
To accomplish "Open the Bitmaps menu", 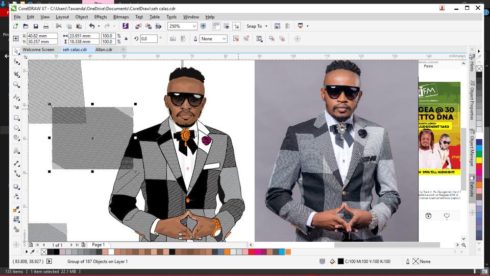I will click(121, 17).
